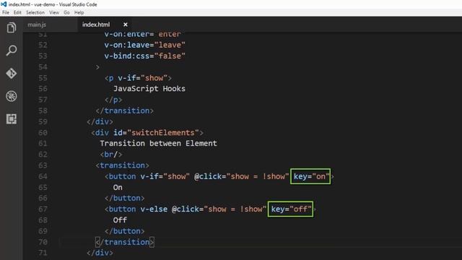Click the closing button tag on line 69
462x260 pixels.
(x=124, y=231)
